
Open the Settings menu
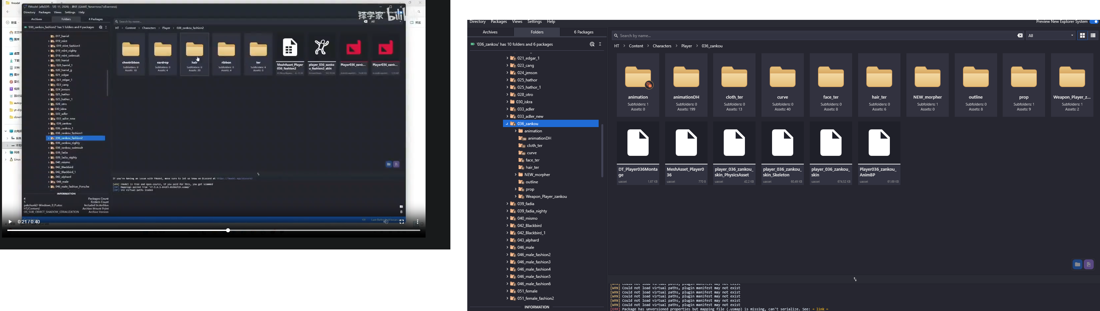pyautogui.click(x=534, y=22)
